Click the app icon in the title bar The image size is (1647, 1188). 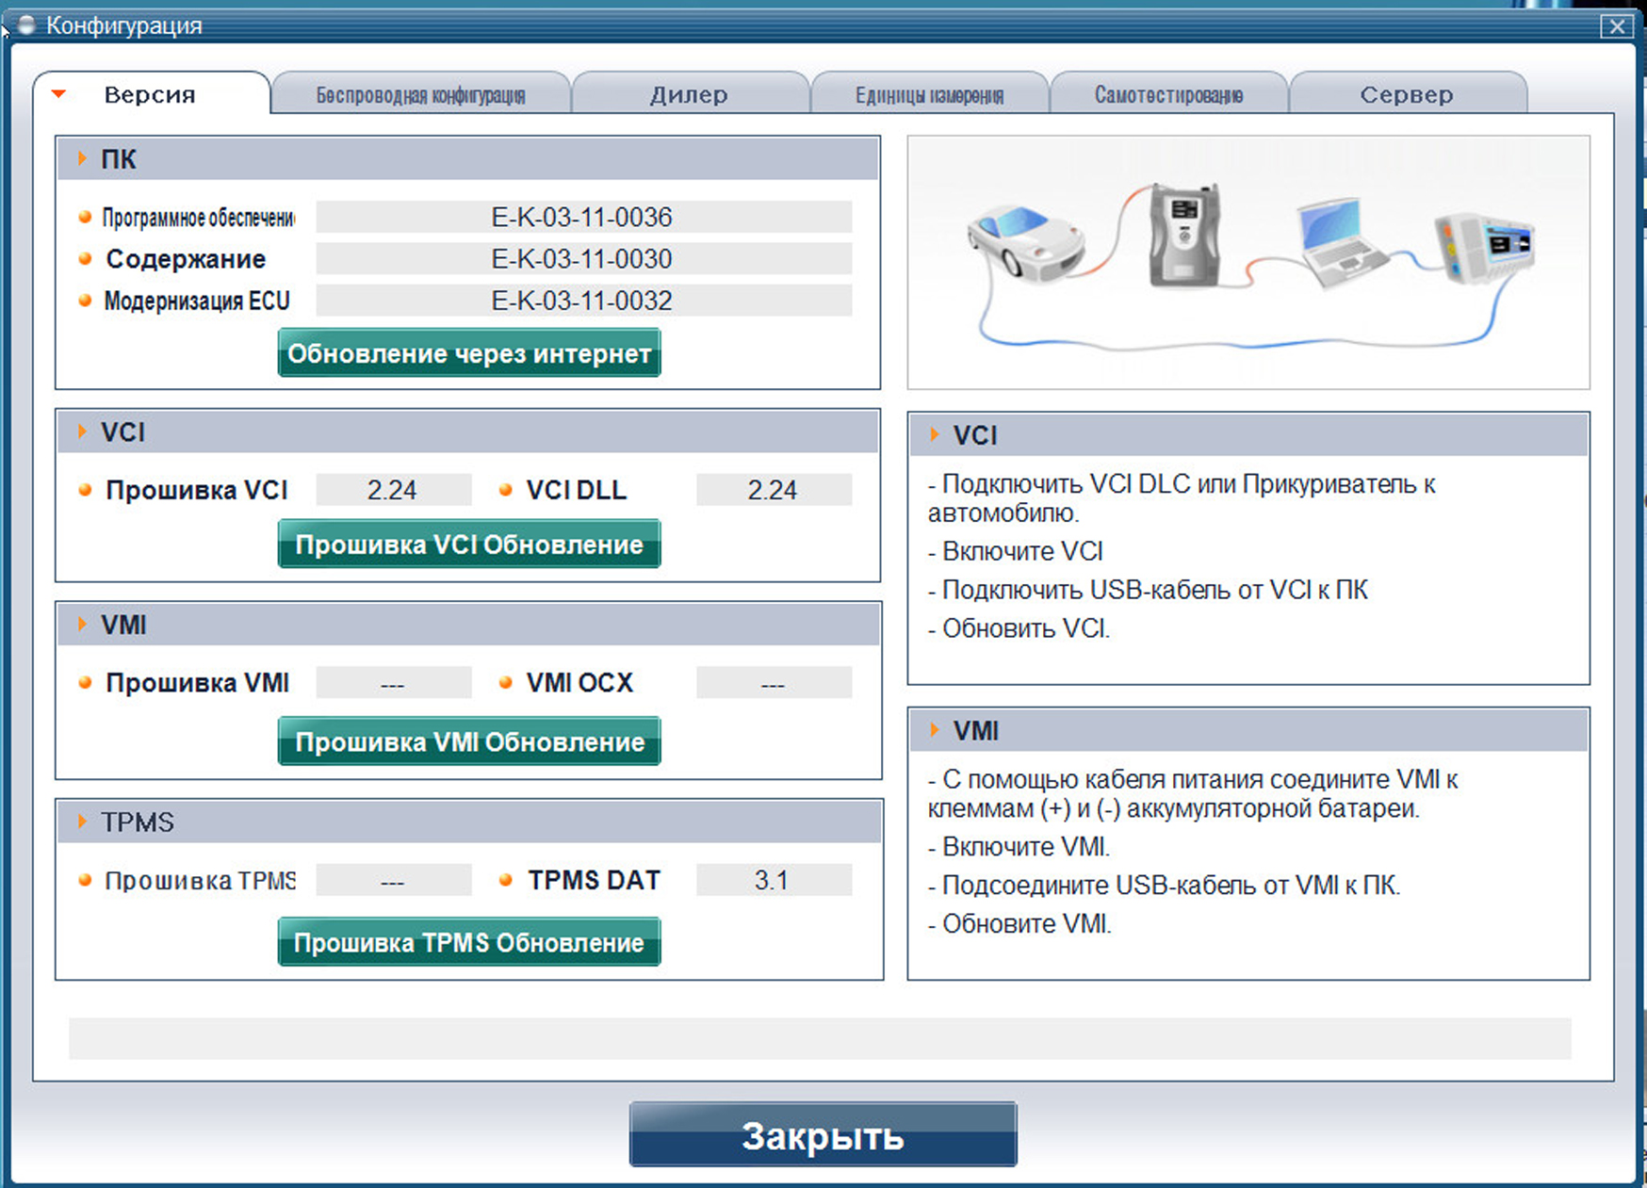click(26, 25)
